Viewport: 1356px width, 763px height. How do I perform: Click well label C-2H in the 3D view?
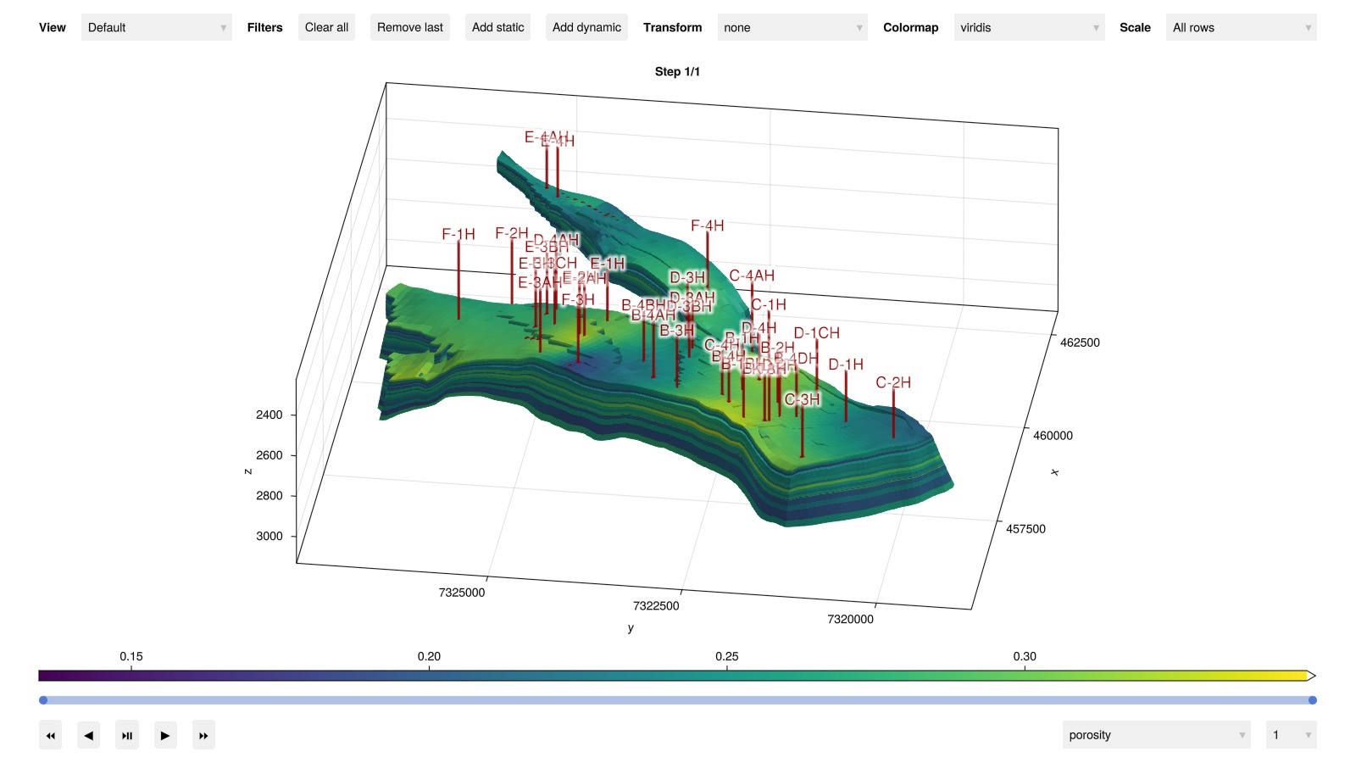point(893,382)
